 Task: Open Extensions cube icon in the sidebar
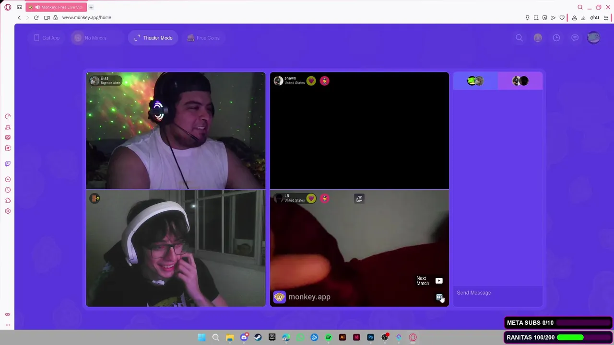click(8, 200)
